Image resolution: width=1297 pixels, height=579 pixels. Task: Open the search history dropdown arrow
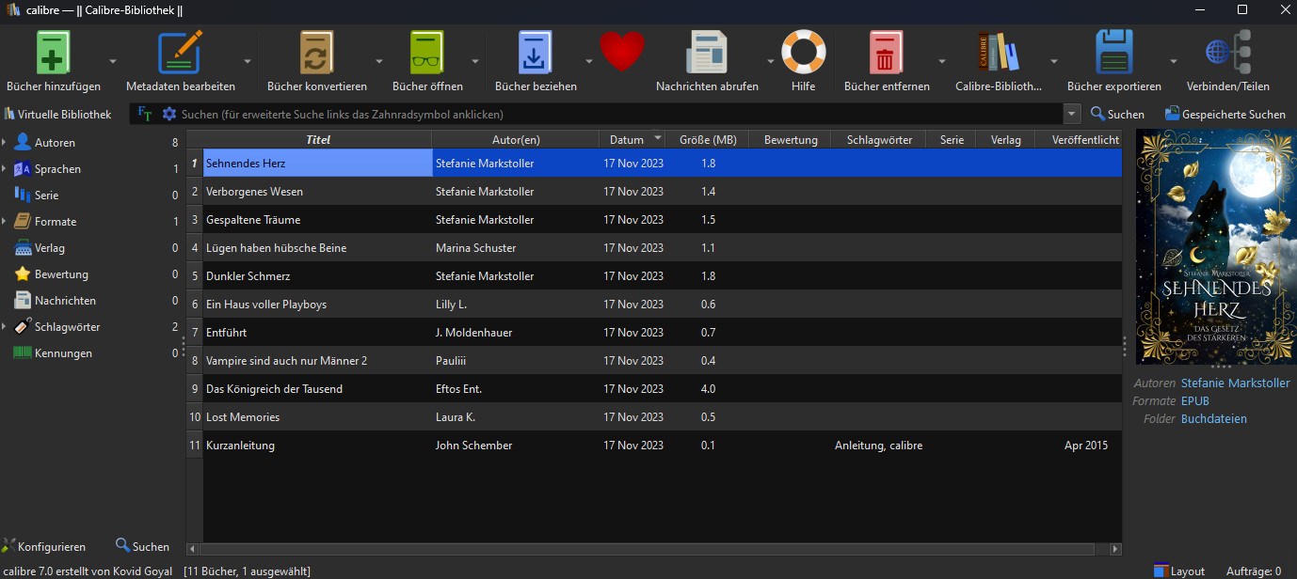pos(1072,114)
